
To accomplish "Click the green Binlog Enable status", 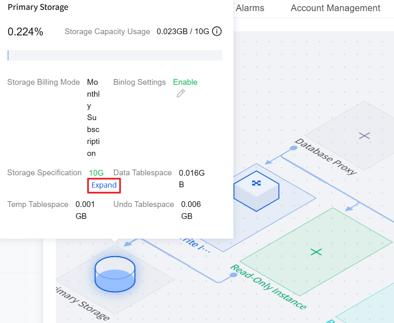I will pyautogui.click(x=185, y=82).
